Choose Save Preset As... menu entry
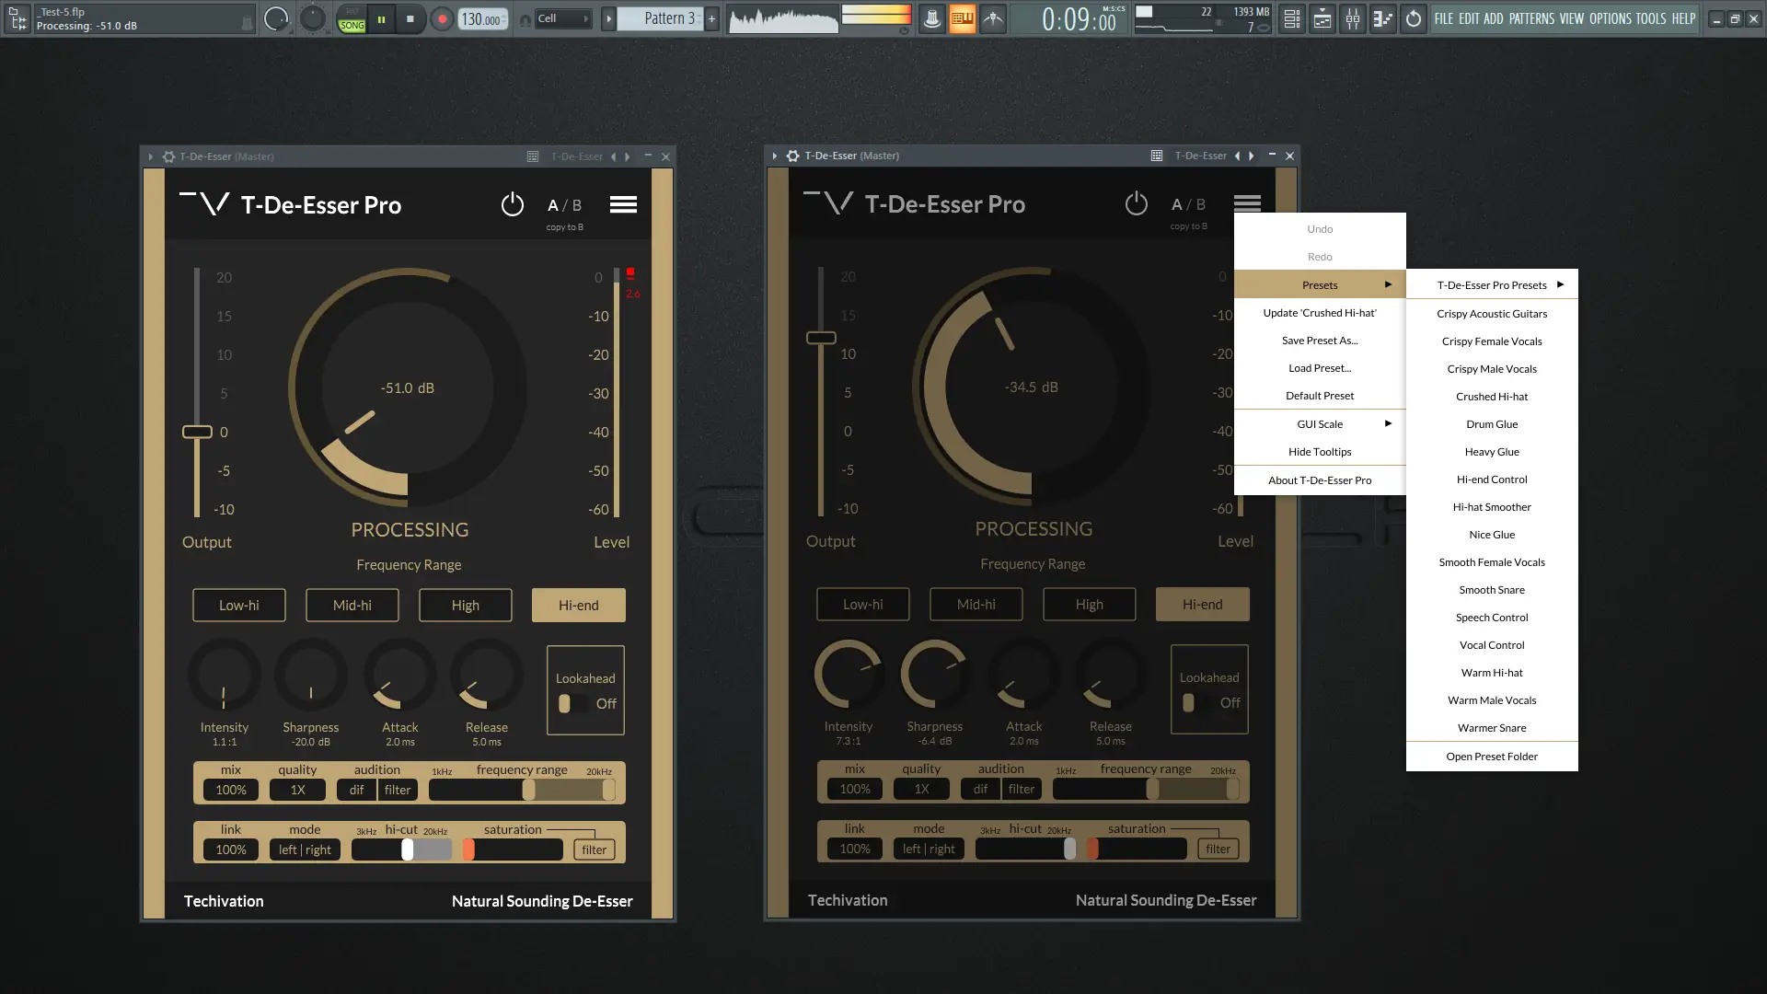The width and height of the screenshot is (1767, 994). pyautogui.click(x=1320, y=341)
